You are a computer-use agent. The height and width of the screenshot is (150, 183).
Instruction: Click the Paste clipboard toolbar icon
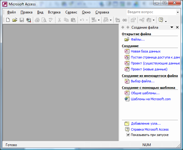73,20
